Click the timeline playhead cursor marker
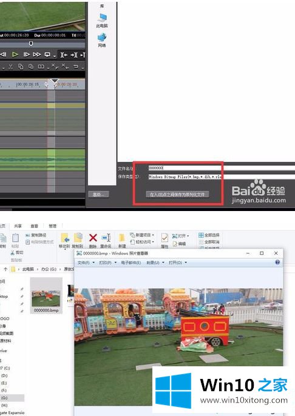This screenshot has height=416, width=295. point(55,81)
